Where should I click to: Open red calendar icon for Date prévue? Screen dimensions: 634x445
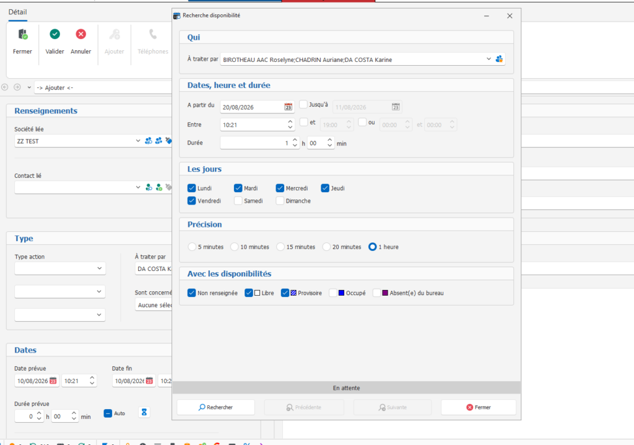coord(53,381)
